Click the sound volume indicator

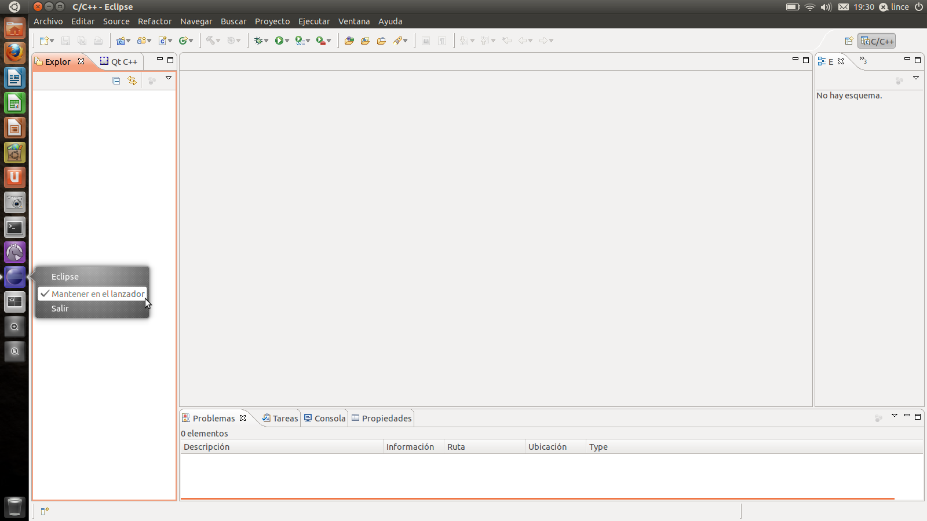tap(827, 7)
